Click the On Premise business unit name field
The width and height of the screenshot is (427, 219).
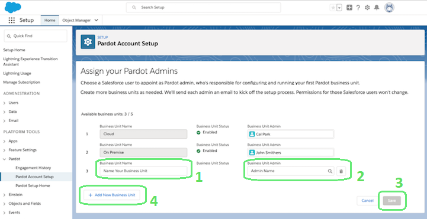point(143,152)
